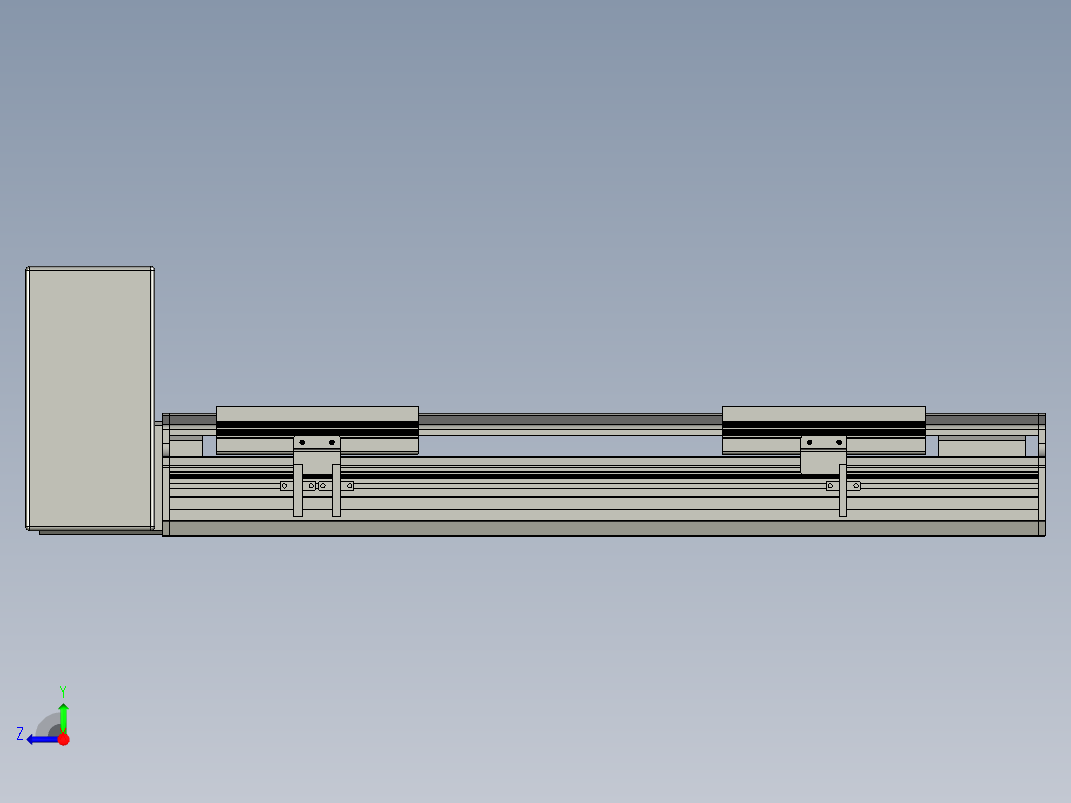
Task: Click the arrowhead of the Y axis
Action: (63, 706)
